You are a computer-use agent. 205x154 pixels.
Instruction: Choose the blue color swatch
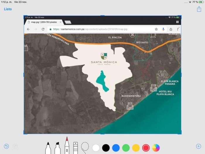116,148
